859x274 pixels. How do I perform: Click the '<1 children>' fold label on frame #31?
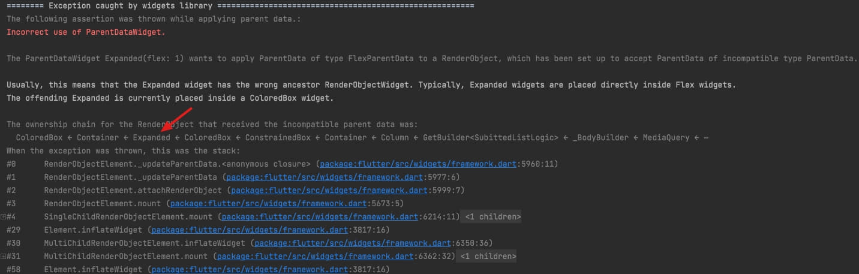tap(486, 257)
